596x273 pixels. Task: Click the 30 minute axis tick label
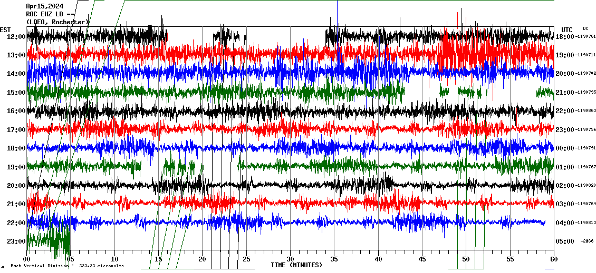coord(290,259)
